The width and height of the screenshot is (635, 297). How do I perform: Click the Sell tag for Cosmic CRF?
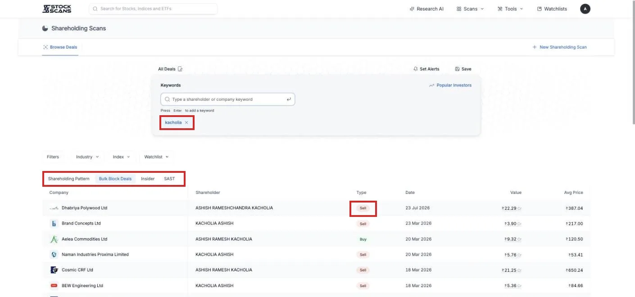(x=363, y=270)
